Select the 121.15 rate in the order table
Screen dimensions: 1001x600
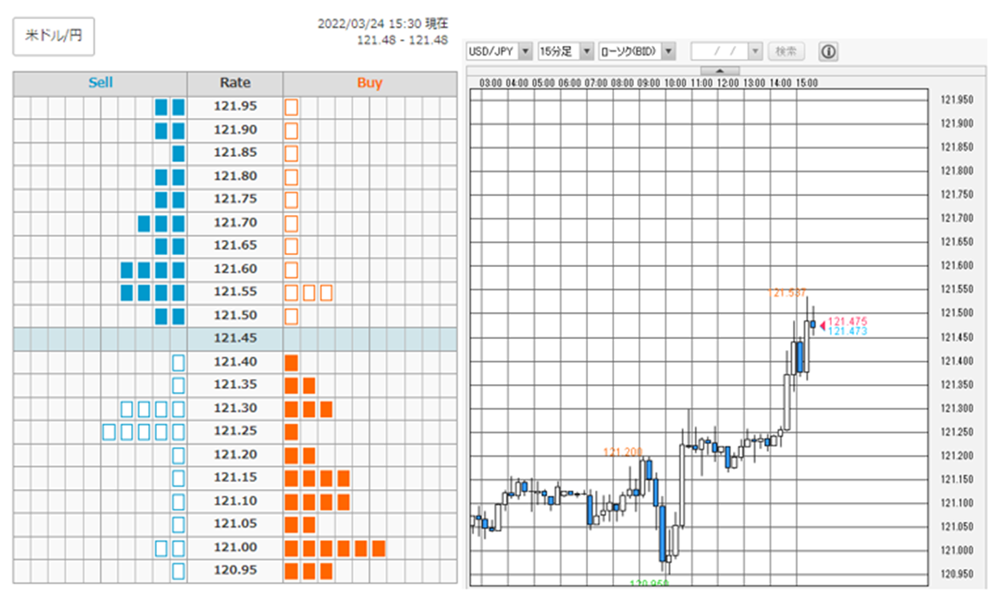(235, 478)
